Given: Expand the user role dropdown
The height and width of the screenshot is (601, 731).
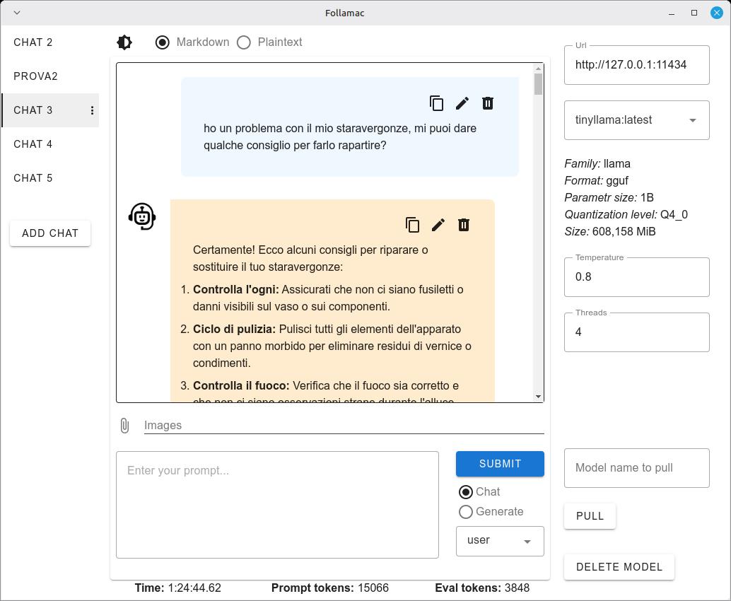Looking at the screenshot, I should [500, 541].
